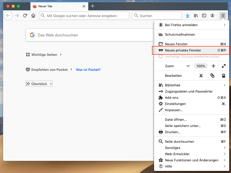This screenshot has width=231, height=173.
Task: Choose Seite speichern unter…
Action: point(192,126)
